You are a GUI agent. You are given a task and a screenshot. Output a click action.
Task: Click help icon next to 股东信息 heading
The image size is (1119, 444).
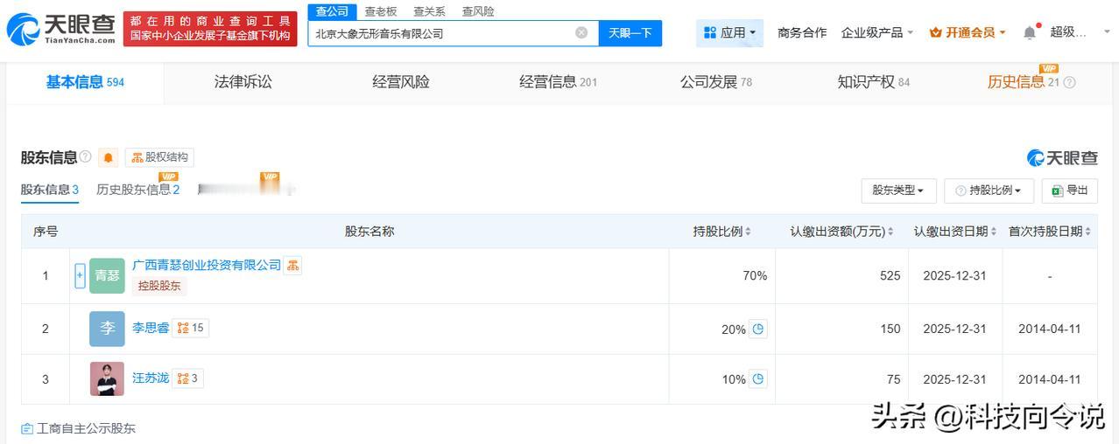(x=85, y=156)
